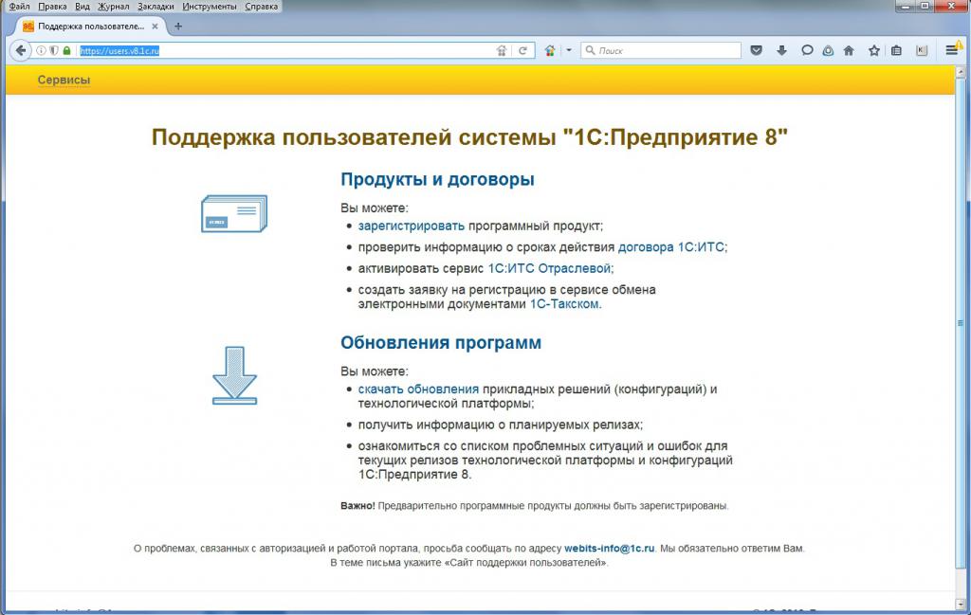Image resolution: width=971 pixels, height=615 pixels.
Task: Click the download arrow updates icon
Action: pyautogui.click(x=235, y=375)
